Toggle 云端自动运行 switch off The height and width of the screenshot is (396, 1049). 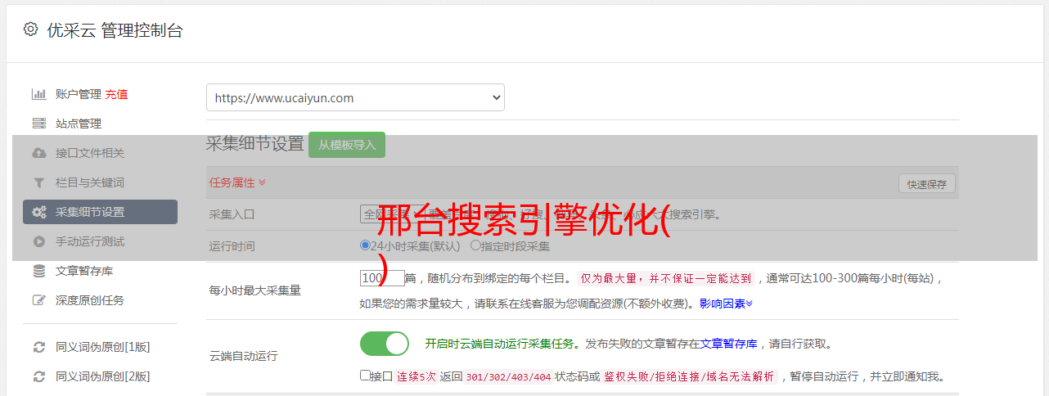click(385, 344)
